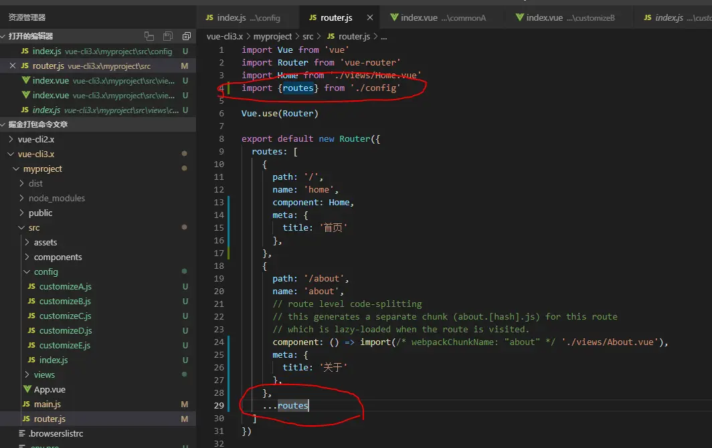Close router.js in the open editors list
This screenshot has width=712, height=448.
coord(12,66)
